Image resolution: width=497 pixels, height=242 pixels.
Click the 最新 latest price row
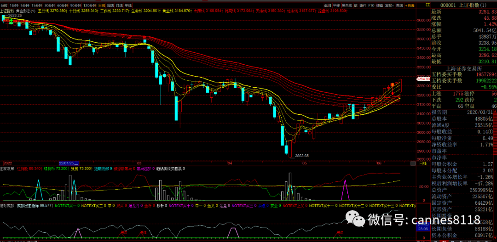pyautogui.click(x=464, y=11)
